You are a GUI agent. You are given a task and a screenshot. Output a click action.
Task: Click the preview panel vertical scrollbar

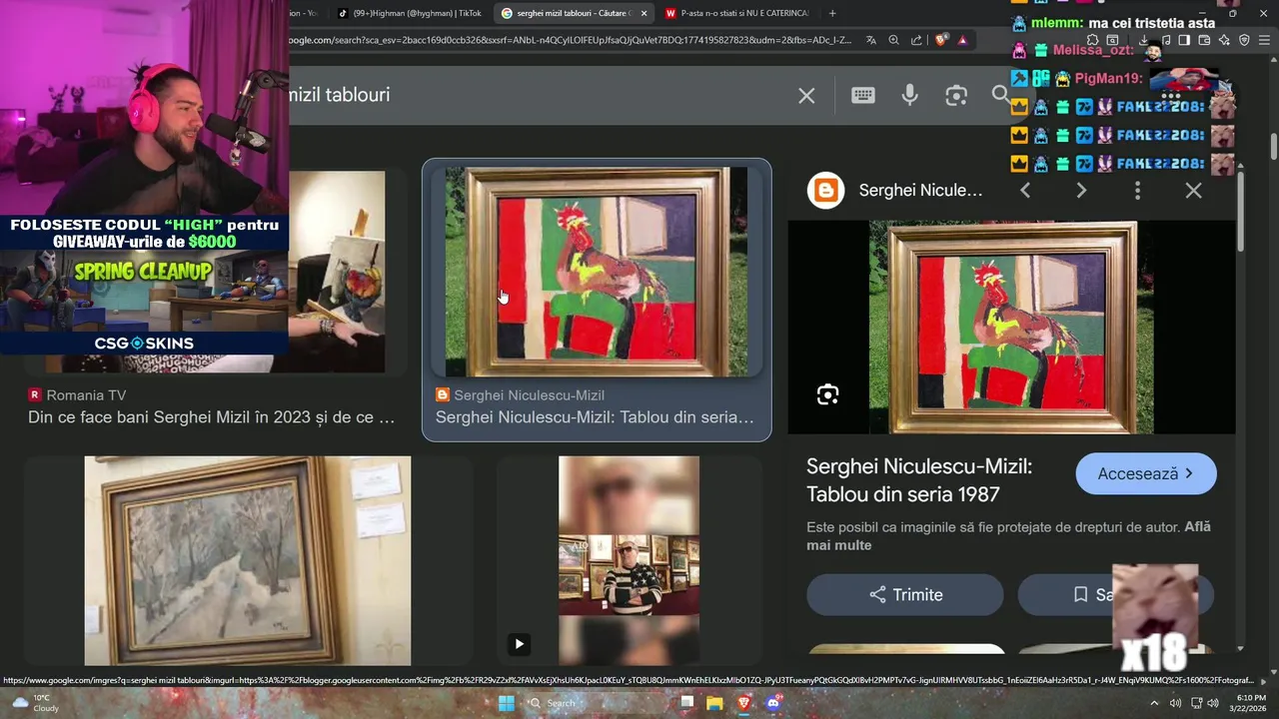coord(1241,212)
